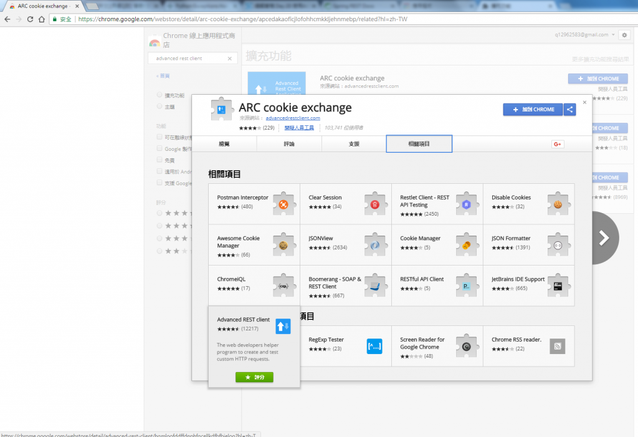
Task: Click the Postman Interceptor title text
Action: coord(242,198)
